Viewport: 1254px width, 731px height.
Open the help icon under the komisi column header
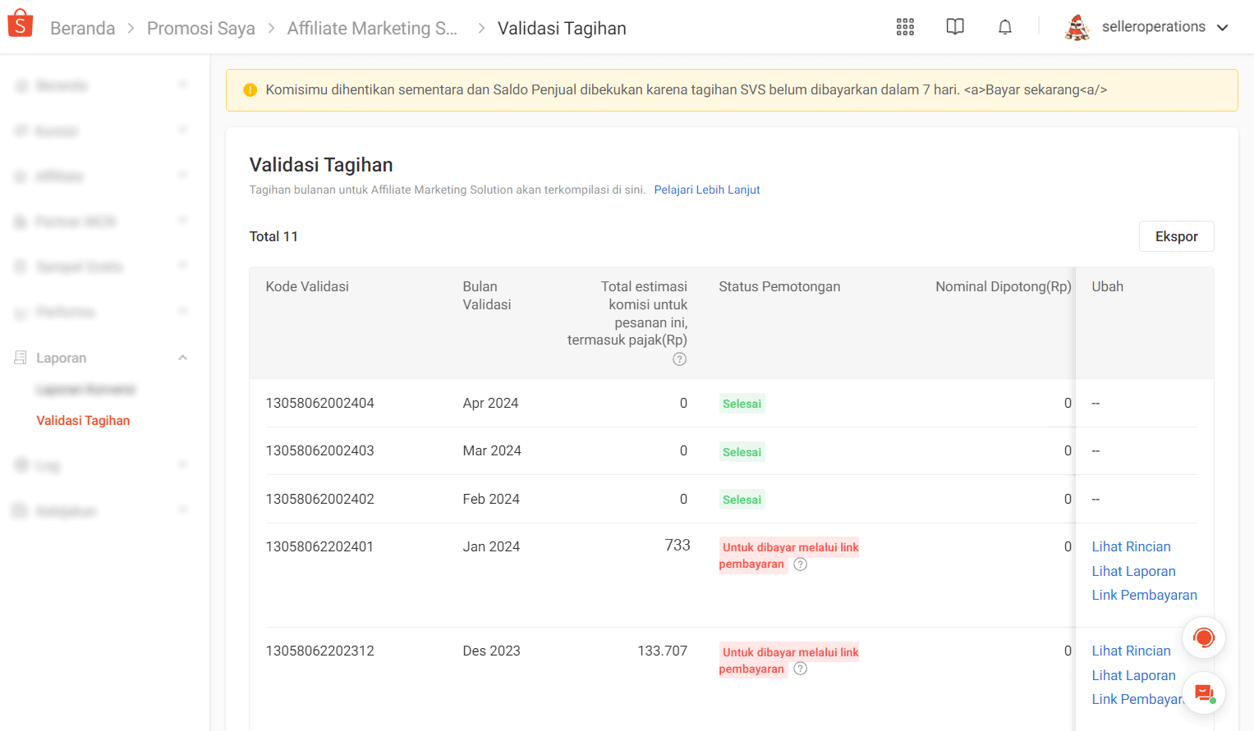coord(679,359)
